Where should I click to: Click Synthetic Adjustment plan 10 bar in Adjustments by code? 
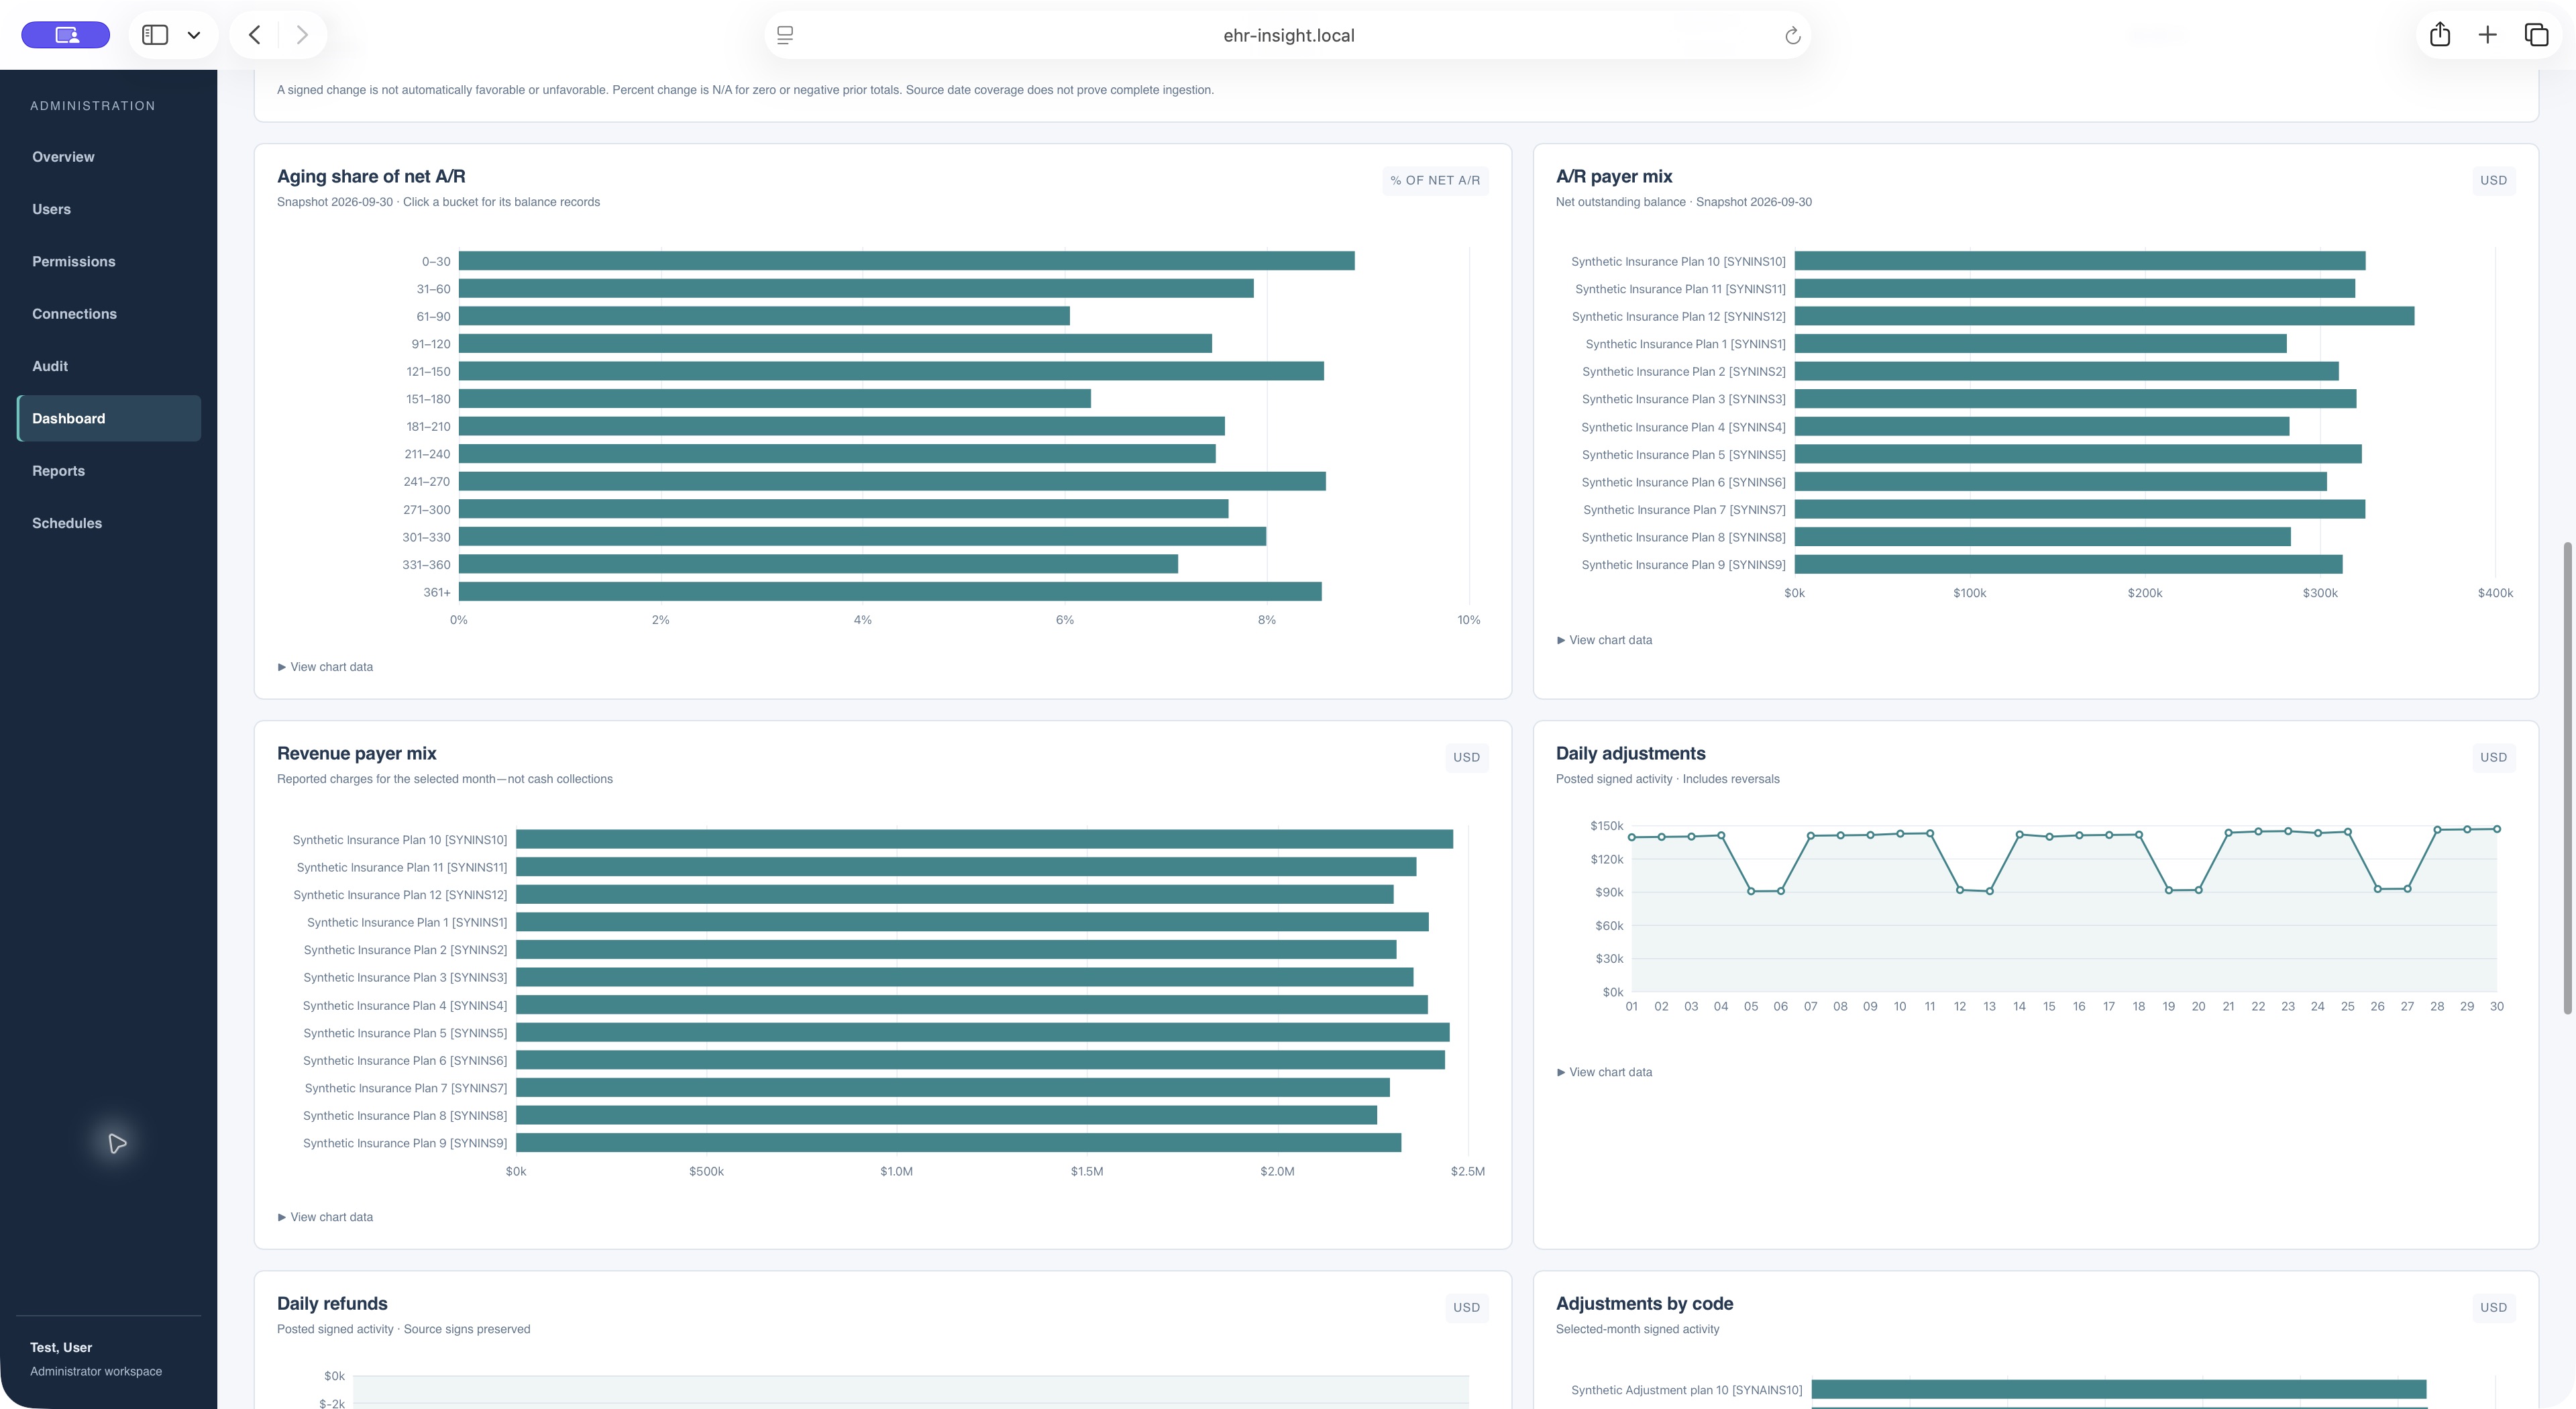click(2119, 1389)
